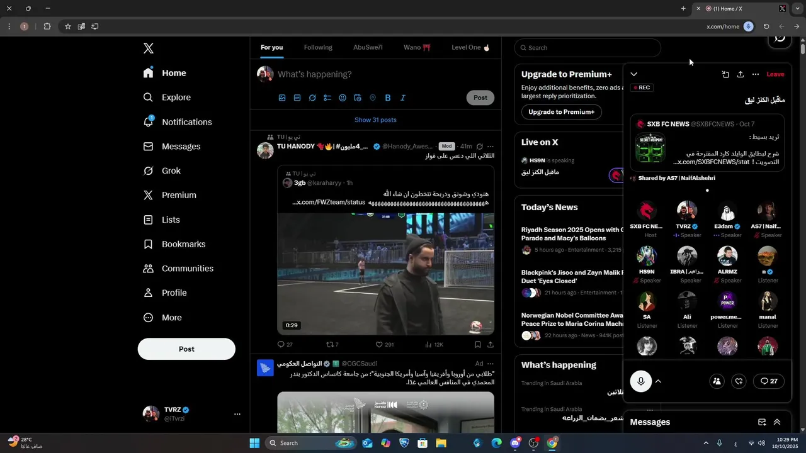View analytics of TU HANODY post
This screenshot has height=453, width=806.
(x=434, y=345)
